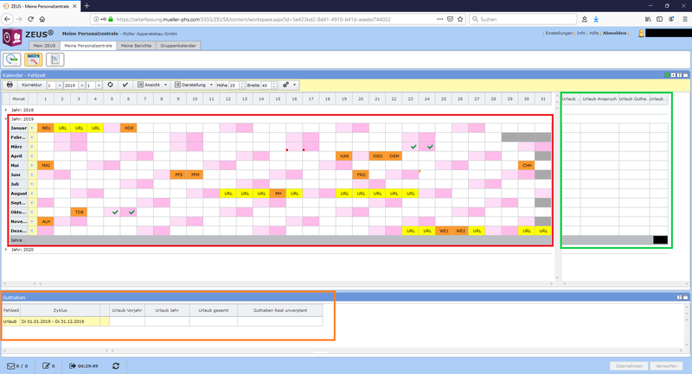The height and width of the screenshot is (374, 692).
Task: Click the printer icon in calendar toolbar
Action: point(10,86)
